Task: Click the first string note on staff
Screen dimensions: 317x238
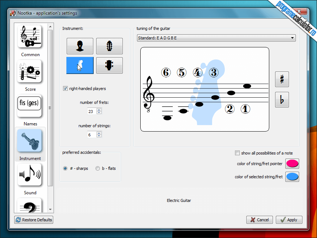Action: (x=247, y=86)
